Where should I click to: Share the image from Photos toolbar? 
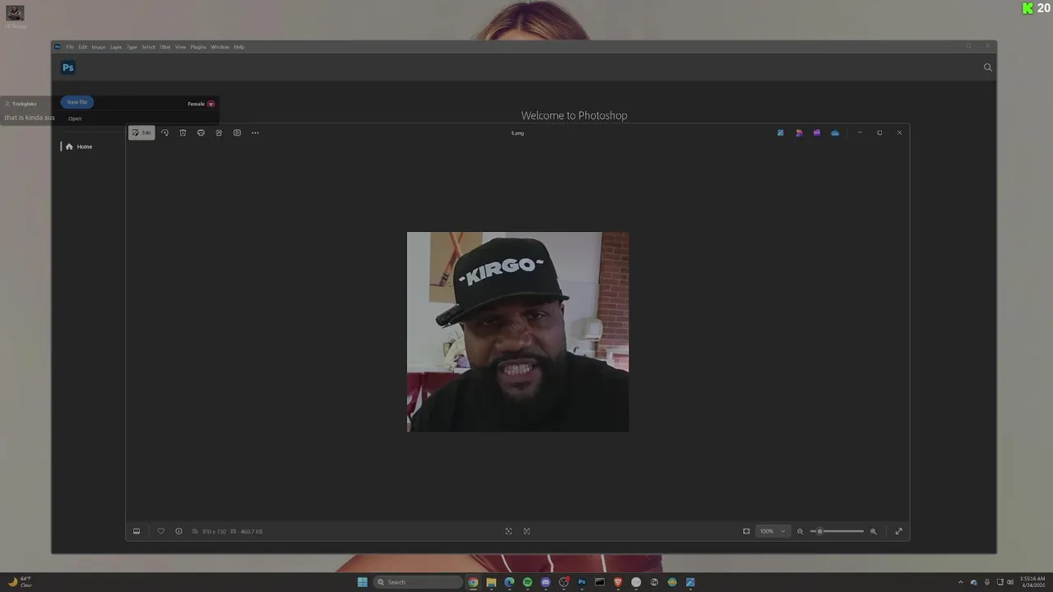[x=219, y=132]
